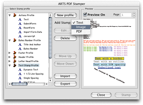Click the A icon beside SubmitForm

[x=20, y=24]
